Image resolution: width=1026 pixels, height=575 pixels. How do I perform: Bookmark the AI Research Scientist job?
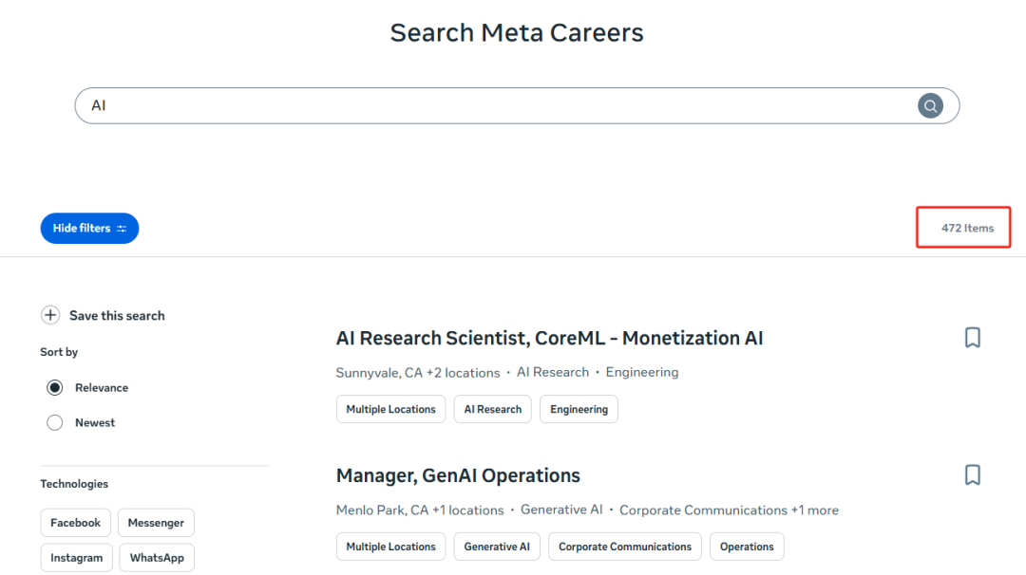point(973,338)
